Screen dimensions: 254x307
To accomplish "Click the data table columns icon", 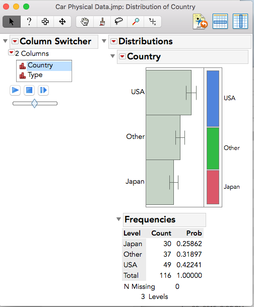I will (x=240, y=21).
